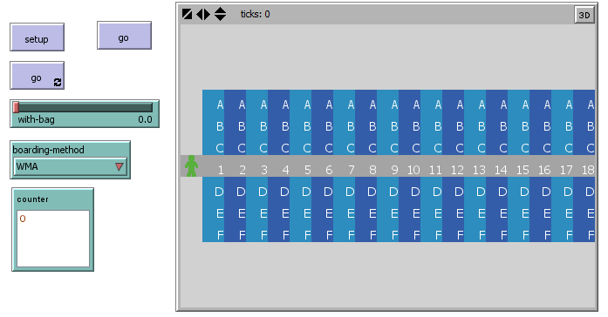Click seat F in row 12
Viewport: 608px width, 317px height.
(x=460, y=235)
